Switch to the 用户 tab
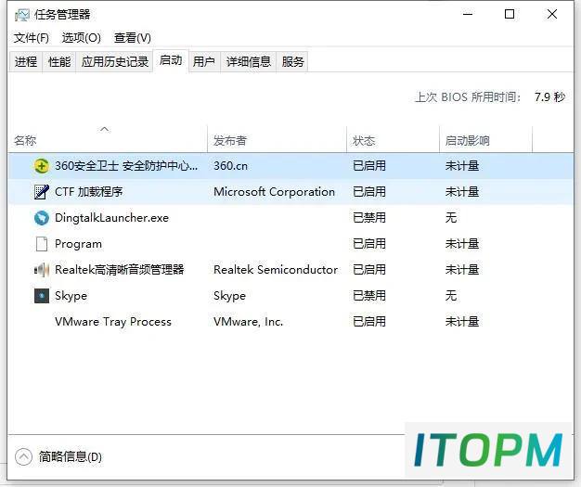 point(204,61)
